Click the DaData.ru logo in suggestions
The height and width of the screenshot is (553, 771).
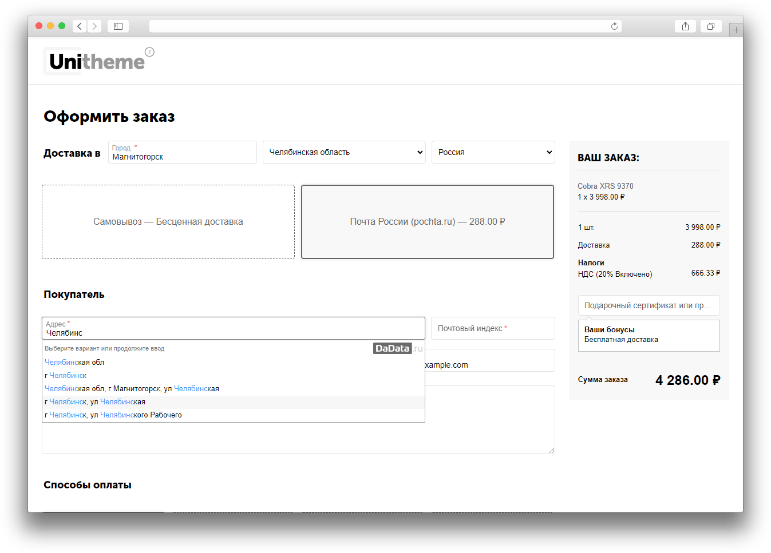397,348
